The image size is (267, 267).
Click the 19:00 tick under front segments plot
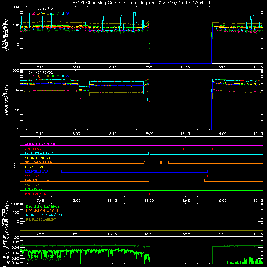[x=222, y=67]
